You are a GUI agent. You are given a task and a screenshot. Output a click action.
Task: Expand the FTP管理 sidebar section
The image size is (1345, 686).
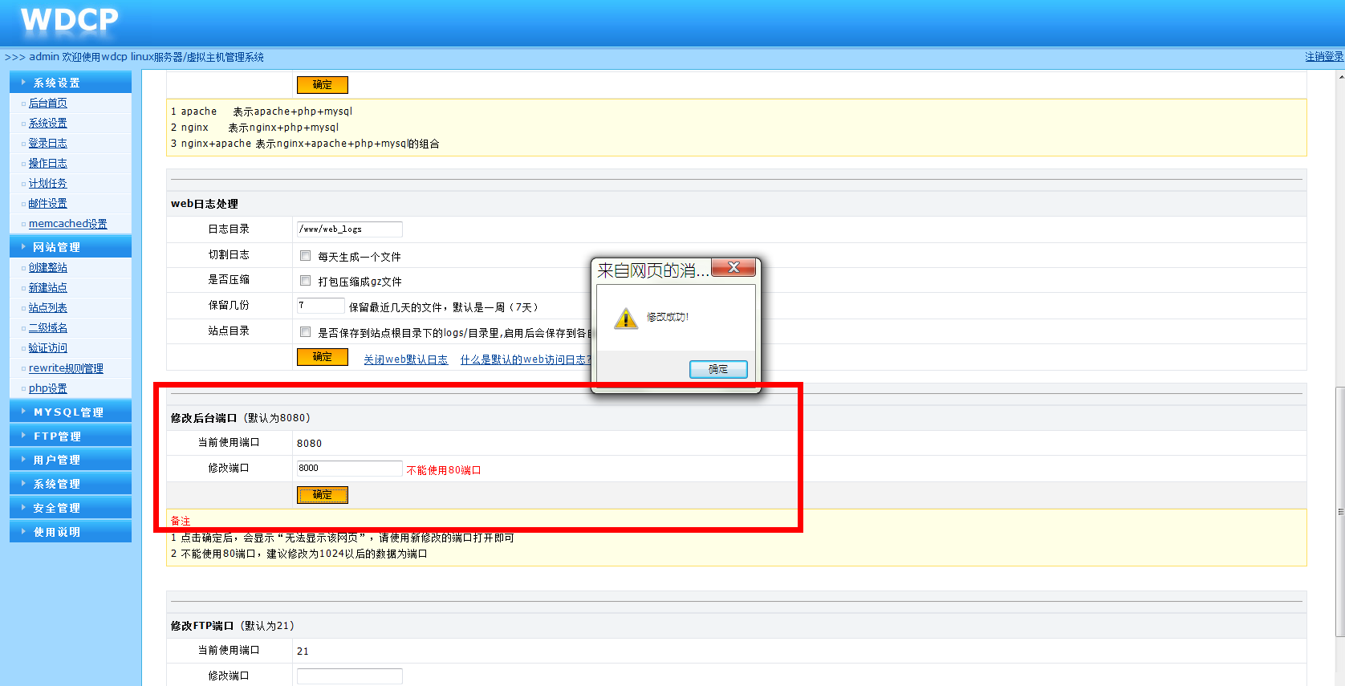[71, 436]
